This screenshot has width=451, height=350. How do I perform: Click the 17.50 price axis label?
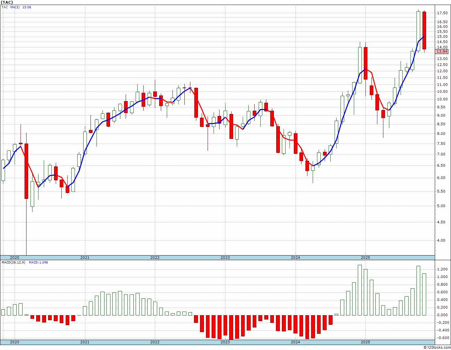442,13
